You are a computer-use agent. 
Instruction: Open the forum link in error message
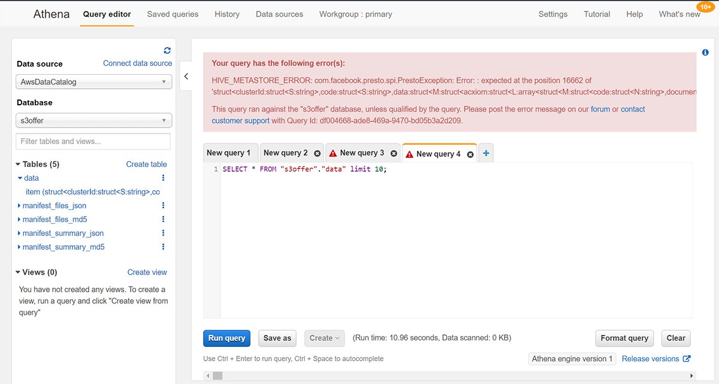pos(600,109)
